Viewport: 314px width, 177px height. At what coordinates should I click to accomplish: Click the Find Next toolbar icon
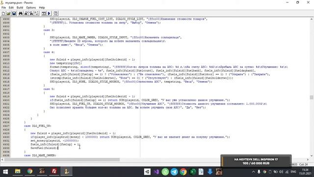click(x=26, y=13)
